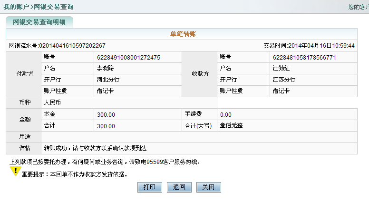Click the payee account number 6228481058178566771
This screenshot has height=204, width=369.
(x=304, y=57)
